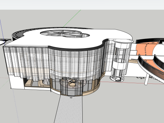Click the oval roof skylight opening
This screenshot has width=164, height=123.
(65, 33)
